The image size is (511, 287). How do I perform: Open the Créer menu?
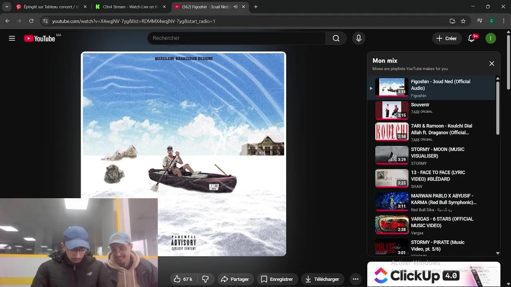446,38
